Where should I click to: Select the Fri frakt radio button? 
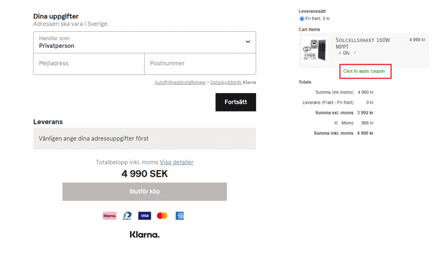coord(302,19)
